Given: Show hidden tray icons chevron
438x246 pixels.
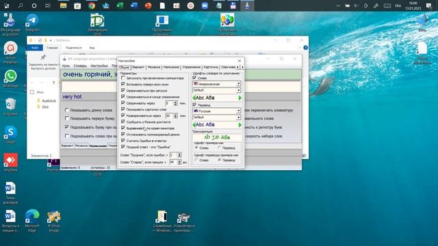Looking at the screenshot, I should click(x=338, y=5).
